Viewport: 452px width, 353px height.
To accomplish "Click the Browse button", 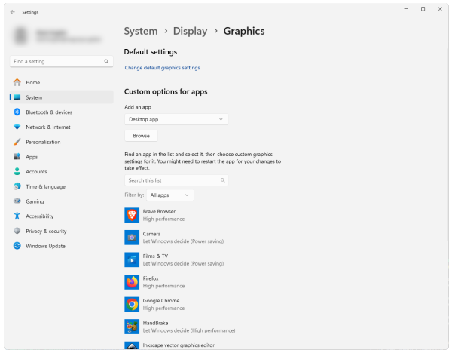I will 141,136.
